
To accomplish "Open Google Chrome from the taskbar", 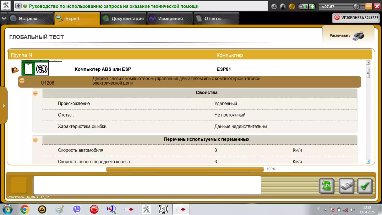I will coord(25,209).
